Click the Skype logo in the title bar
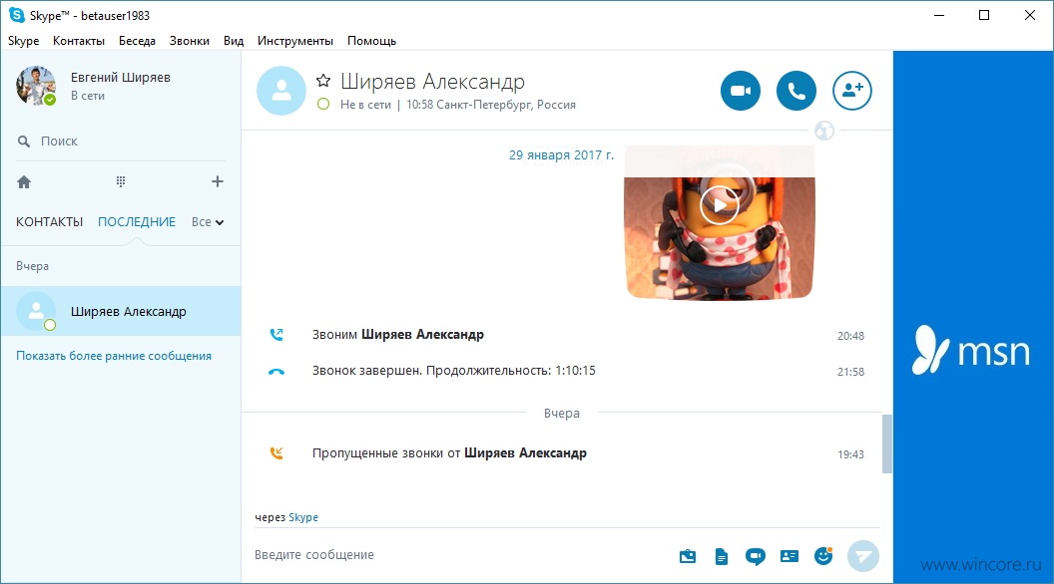The width and height of the screenshot is (1054, 584). pyautogui.click(x=17, y=15)
